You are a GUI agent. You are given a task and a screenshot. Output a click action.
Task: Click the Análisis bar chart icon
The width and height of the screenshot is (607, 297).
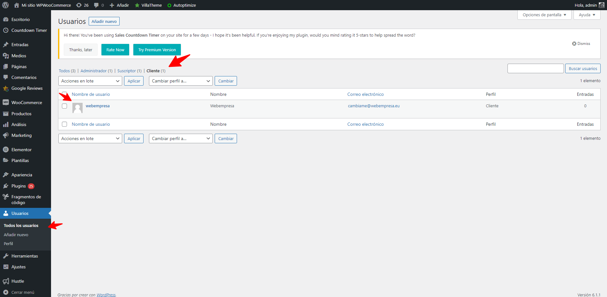pyautogui.click(x=6, y=124)
